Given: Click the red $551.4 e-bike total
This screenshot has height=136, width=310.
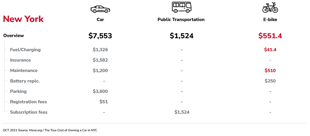Looking at the screenshot, I should coord(270,36).
